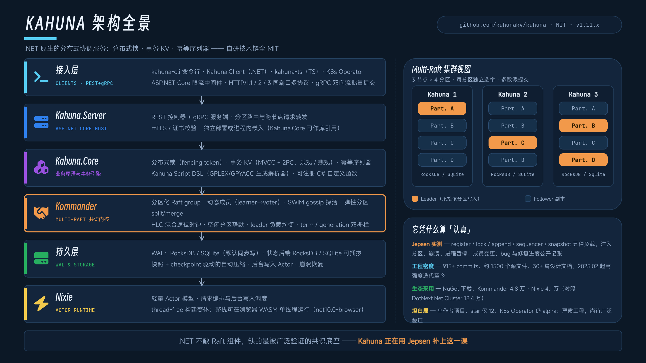The height and width of the screenshot is (363, 646).
Task: Click the 工程密度 highlighted label
Action: pos(423,266)
